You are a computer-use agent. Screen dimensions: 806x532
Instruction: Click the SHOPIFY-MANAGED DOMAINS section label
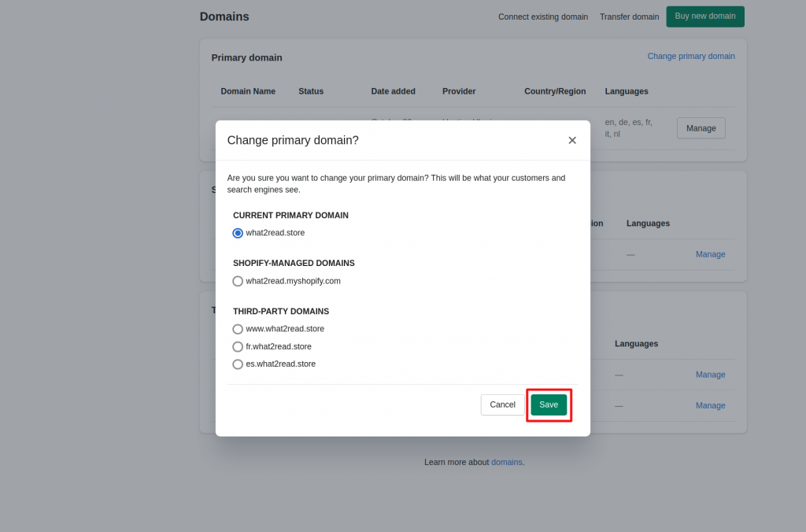(294, 263)
